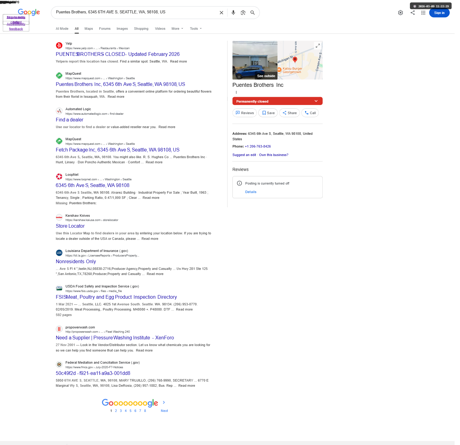The height and width of the screenshot is (445, 460).
Task: Open Need a Supplier XenForo result
Action: [x=115, y=338]
